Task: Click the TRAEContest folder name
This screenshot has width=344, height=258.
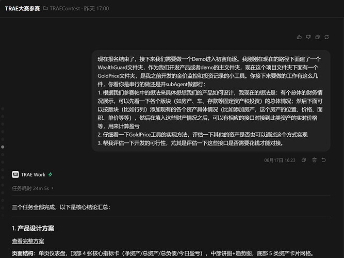Action: 65,9
